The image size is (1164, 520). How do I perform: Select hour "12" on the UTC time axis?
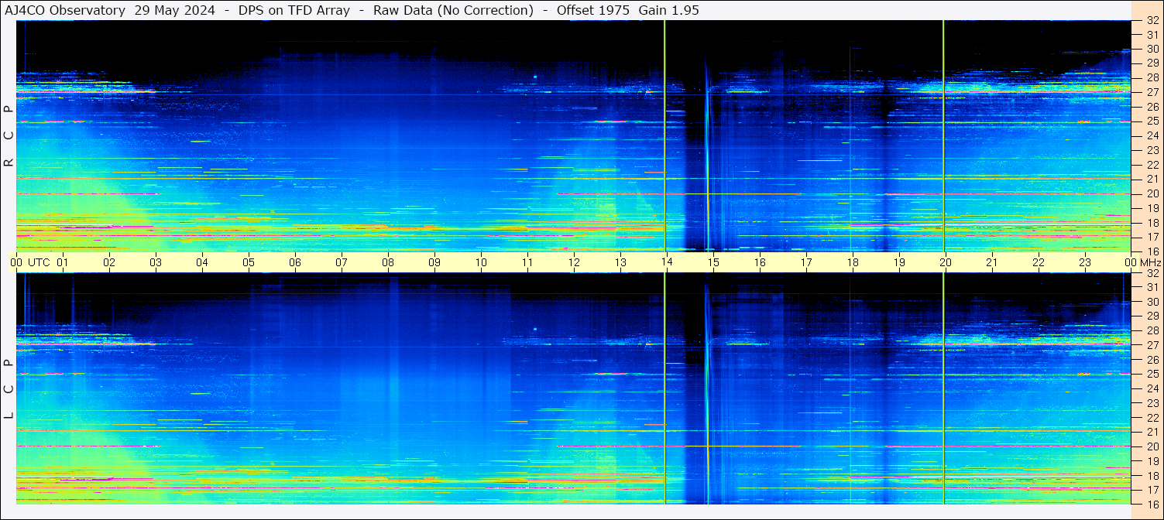coord(574,262)
